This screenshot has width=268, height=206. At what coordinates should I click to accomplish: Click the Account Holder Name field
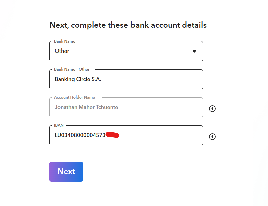click(x=126, y=107)
